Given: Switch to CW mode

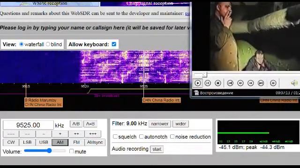Looking at the screenshot, I should [11, 142].
